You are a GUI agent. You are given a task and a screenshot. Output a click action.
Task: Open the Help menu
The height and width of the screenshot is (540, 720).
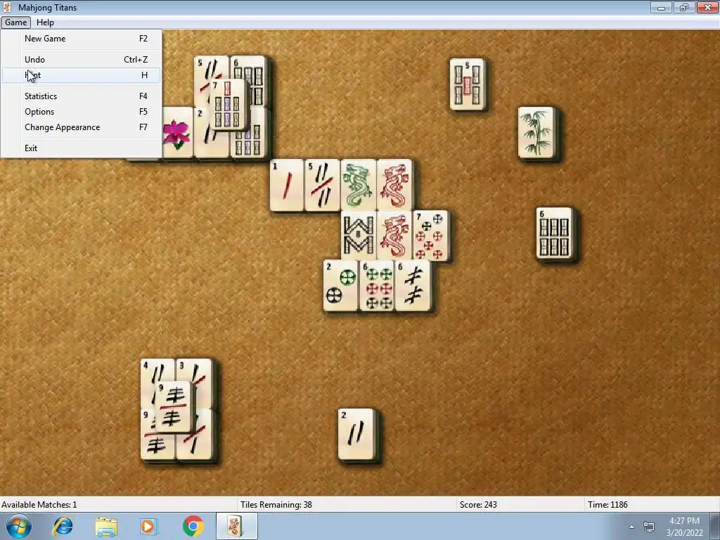point(45,22)
